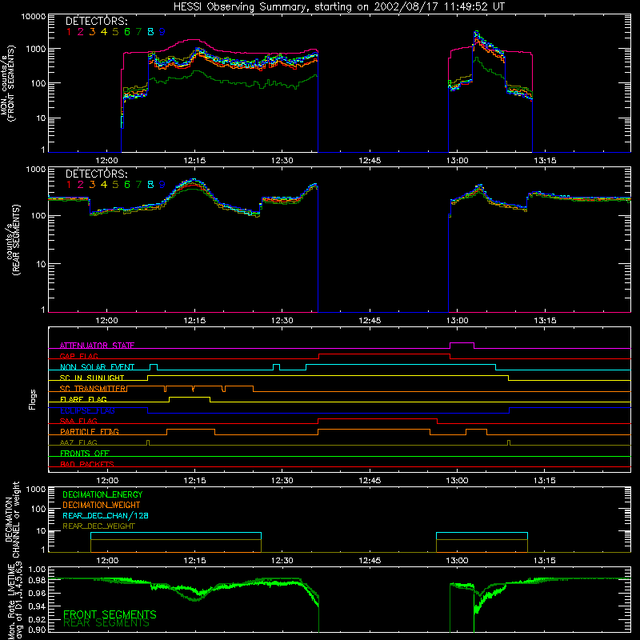The image size is (640, 640).
Task: Click '13:00' time tick under rear segments plot
Action: (457, 321)
